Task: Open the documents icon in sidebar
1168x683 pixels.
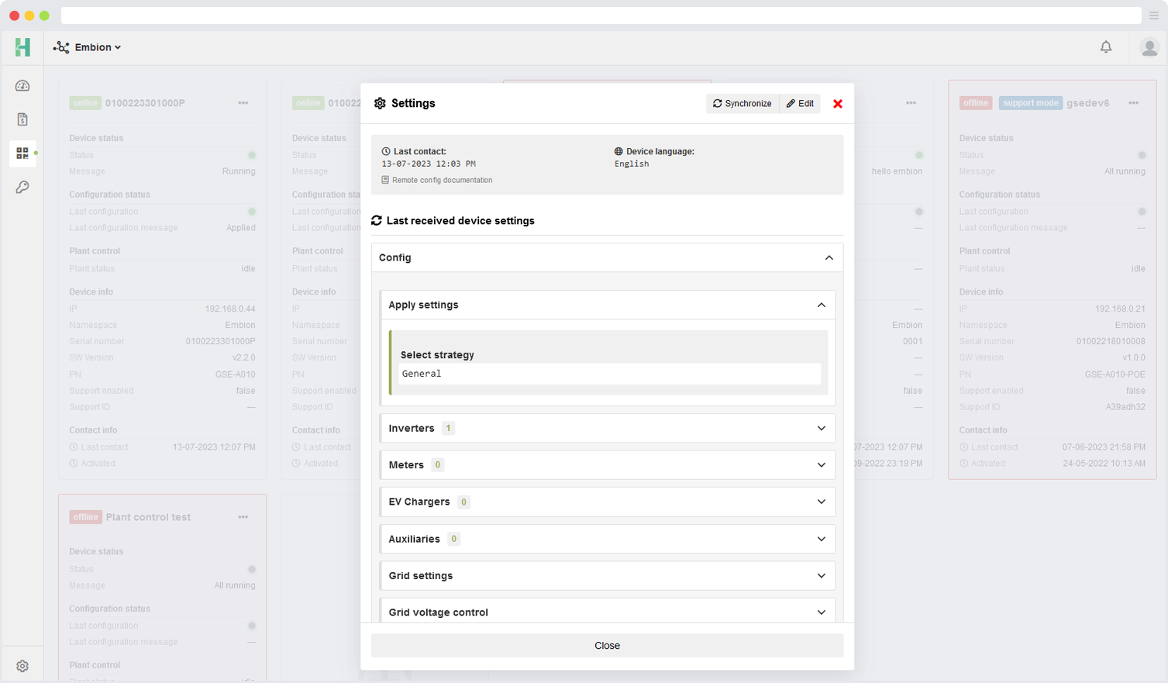Action: 22,119
